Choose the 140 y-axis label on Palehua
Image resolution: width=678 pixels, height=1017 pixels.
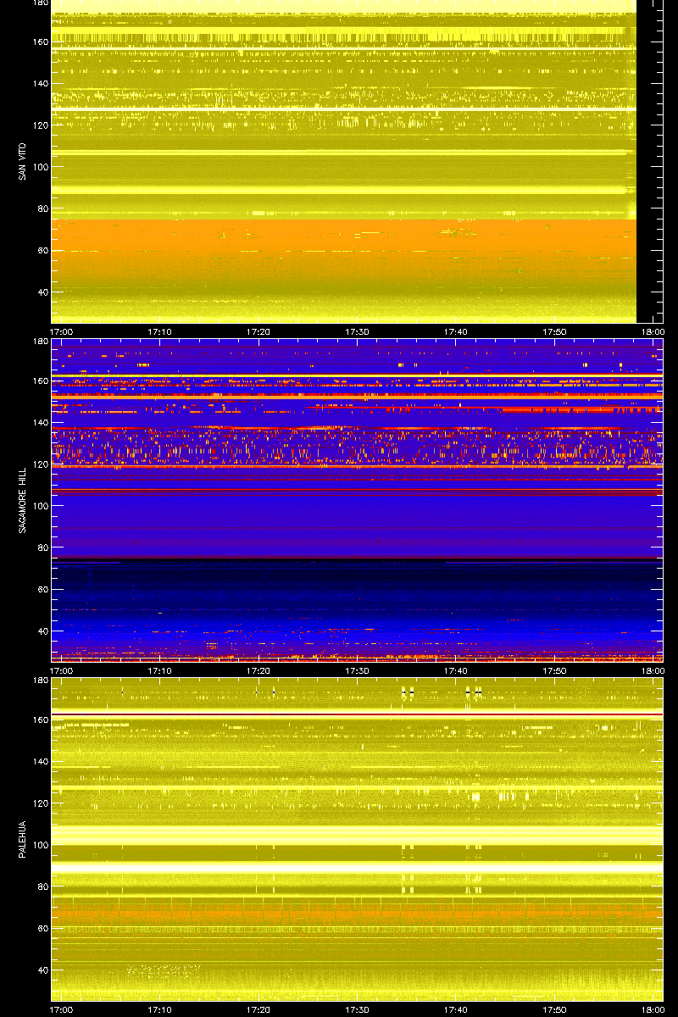pyautogui.click(x=40, y=761)
